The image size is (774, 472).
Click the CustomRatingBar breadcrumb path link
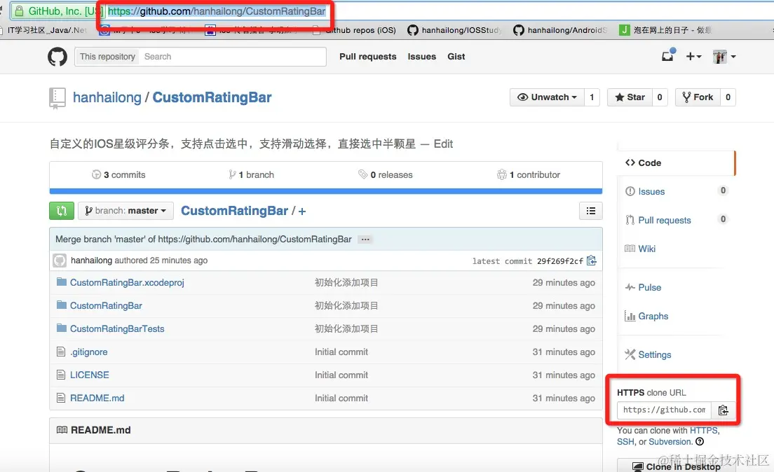tap(234, 211)
